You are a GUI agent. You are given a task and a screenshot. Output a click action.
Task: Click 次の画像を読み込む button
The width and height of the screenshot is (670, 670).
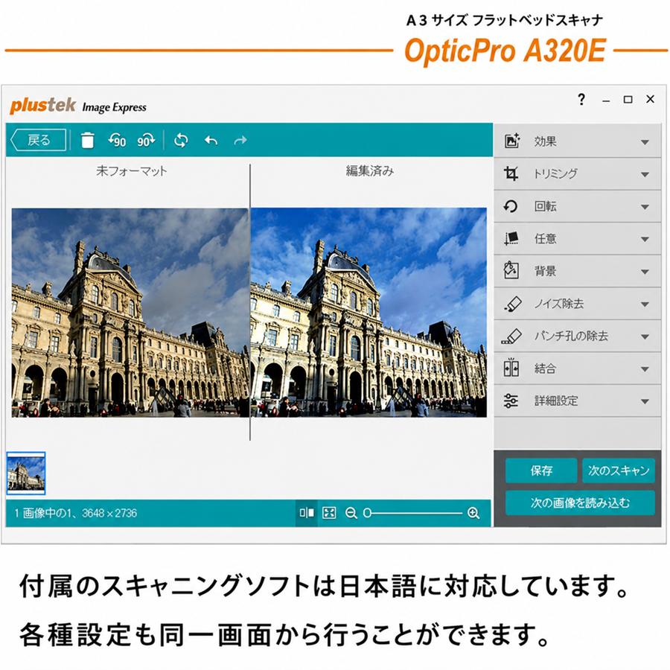[x=580, y=502]
